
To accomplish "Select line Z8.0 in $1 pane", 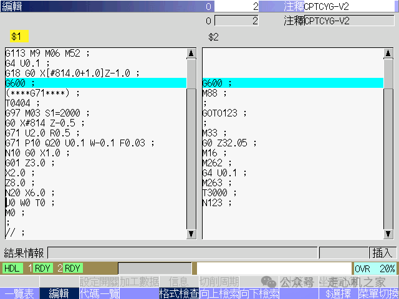I will coord(96,183).
